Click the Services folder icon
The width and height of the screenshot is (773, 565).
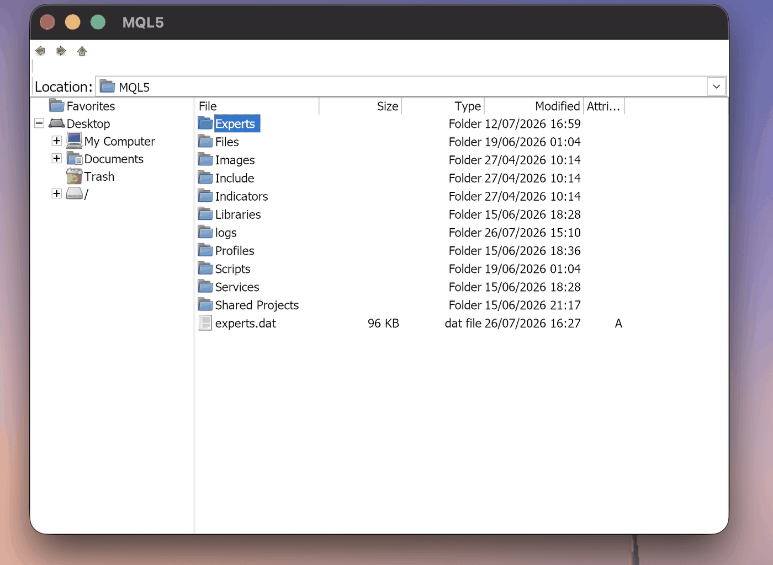pyautogui.click(x=205, y=287)
